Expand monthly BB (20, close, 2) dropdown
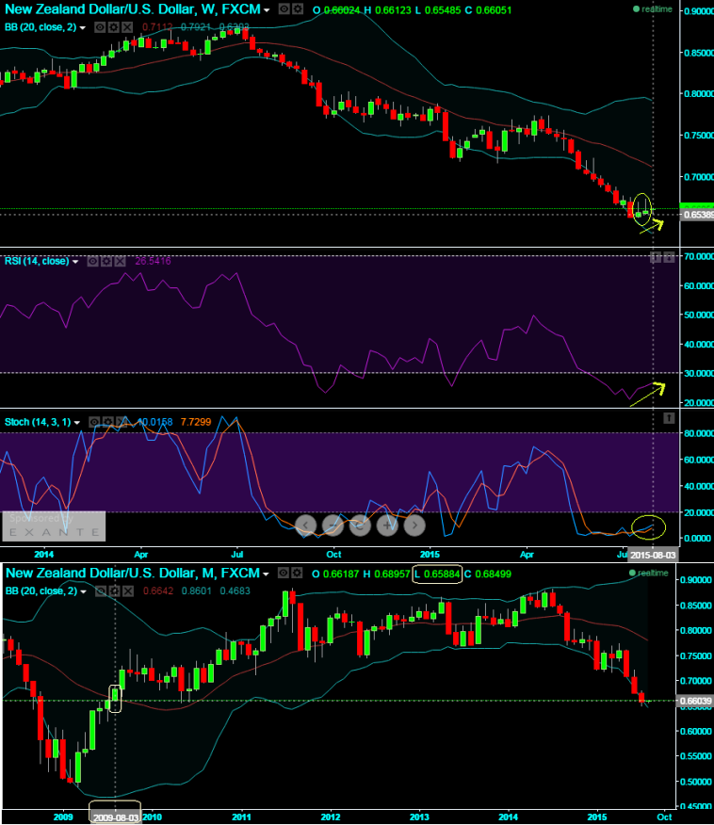 (x=83, y=592)
